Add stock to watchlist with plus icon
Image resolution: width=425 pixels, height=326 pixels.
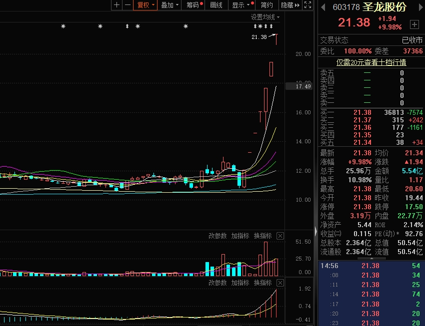(x=414, y=24)
